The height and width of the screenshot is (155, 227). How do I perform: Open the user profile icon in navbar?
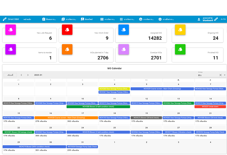[199, 19]
